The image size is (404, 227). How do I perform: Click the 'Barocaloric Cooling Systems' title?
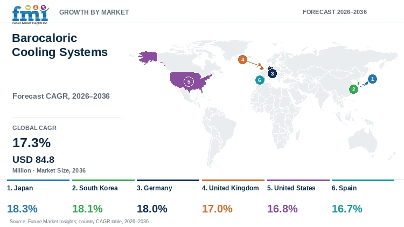60,45
